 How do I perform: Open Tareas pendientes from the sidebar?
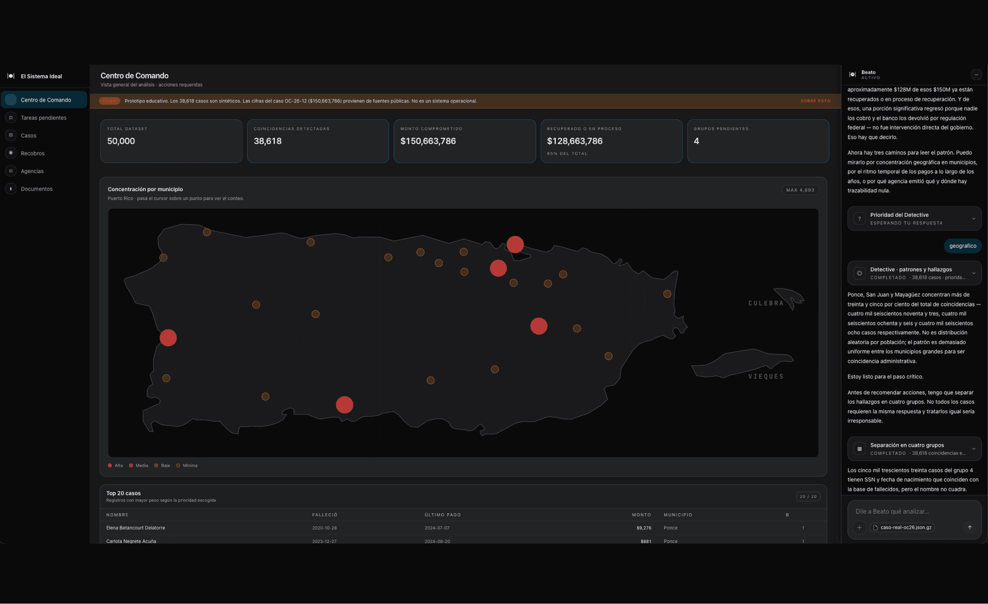pyautogui.click(x=44, y=118)
